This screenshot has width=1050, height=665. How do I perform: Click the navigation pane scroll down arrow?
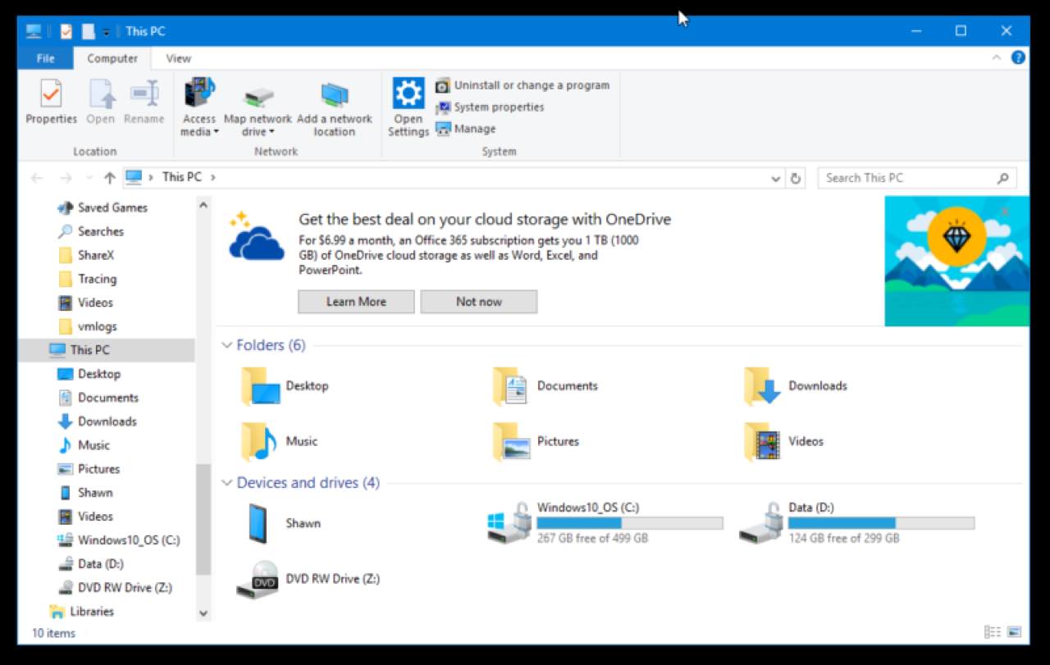point(203,613)
